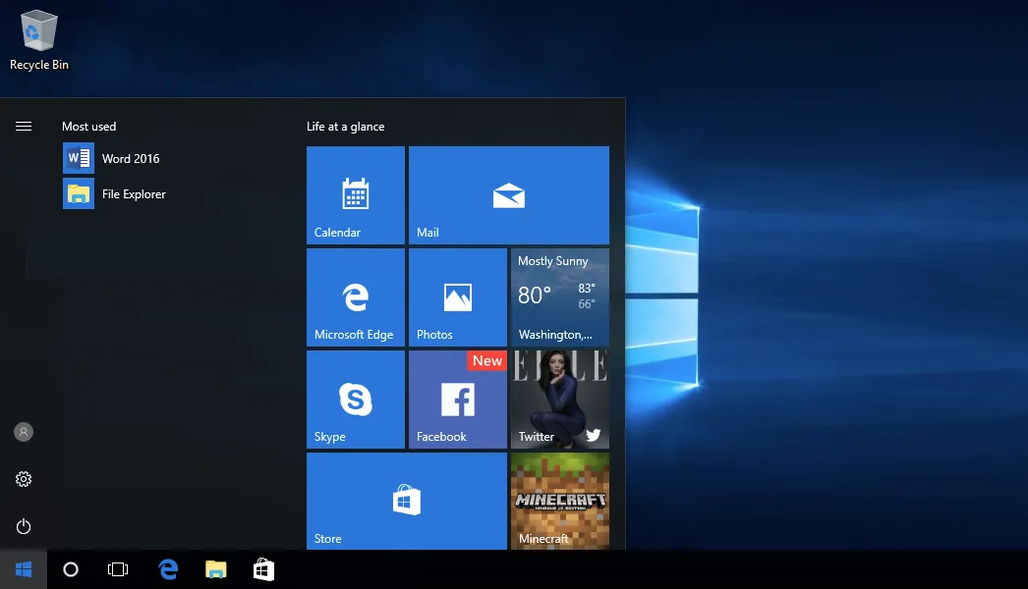
Task: Click the 'Most used' heading
Action: [89, 127]
